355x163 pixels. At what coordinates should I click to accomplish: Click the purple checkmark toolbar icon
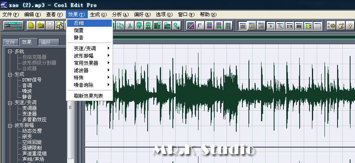click(x=200, y=26)
